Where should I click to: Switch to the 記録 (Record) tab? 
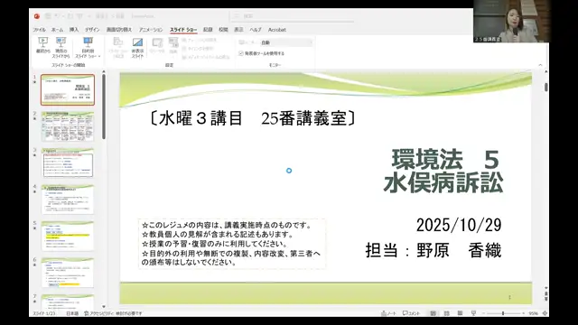(208, 30)
